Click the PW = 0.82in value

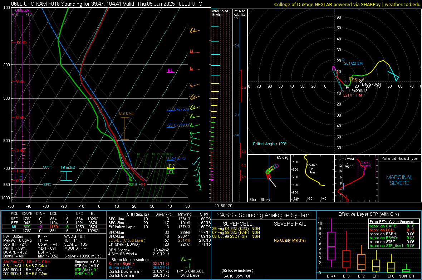pos(13,236)
